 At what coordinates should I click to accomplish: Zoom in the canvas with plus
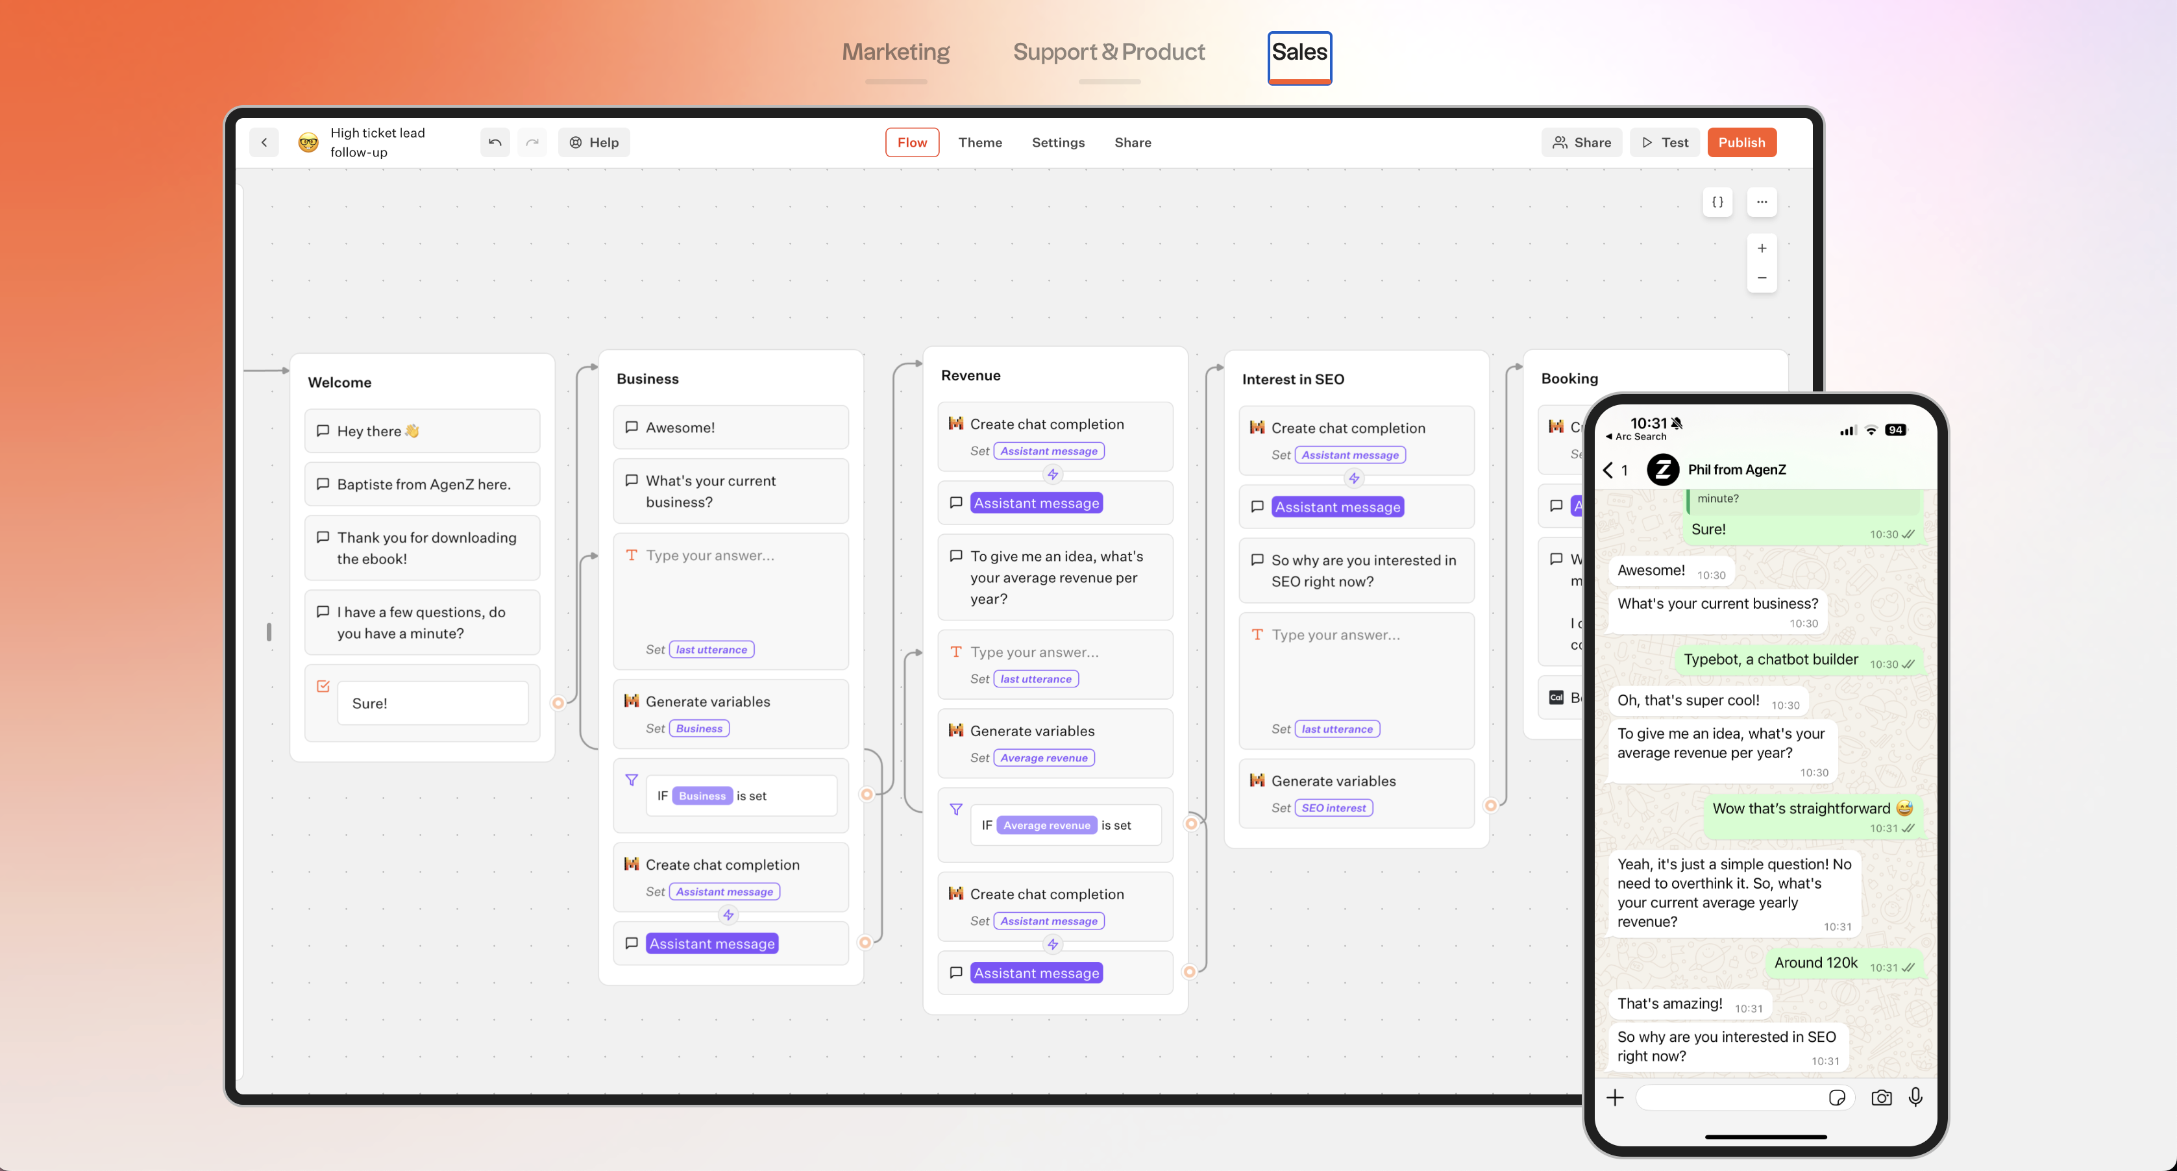pyautogui.click(x=1761, y=249)
